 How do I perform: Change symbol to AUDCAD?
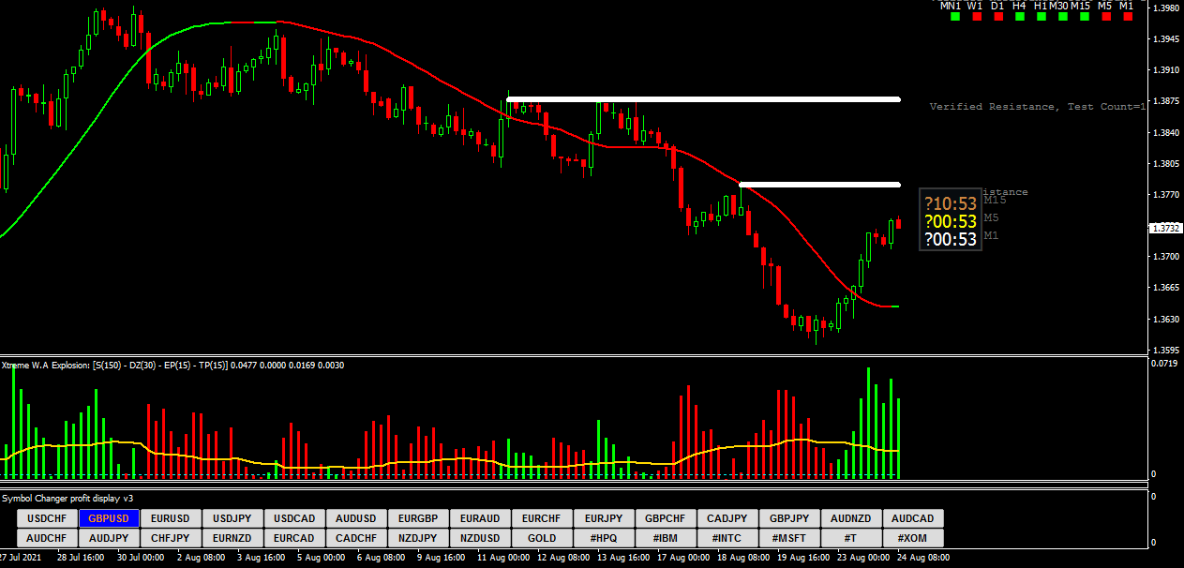(x=913, y=518)
